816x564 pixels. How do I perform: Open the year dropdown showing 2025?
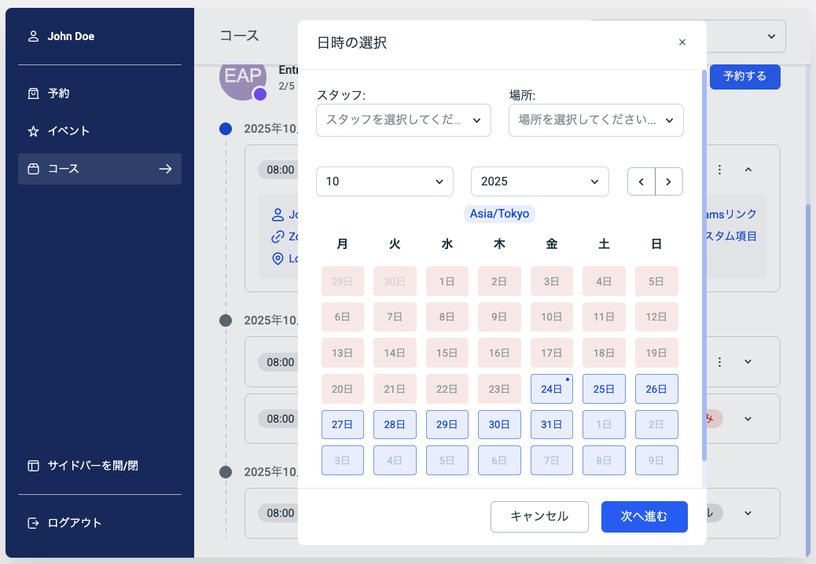click(x=539, y=181)
